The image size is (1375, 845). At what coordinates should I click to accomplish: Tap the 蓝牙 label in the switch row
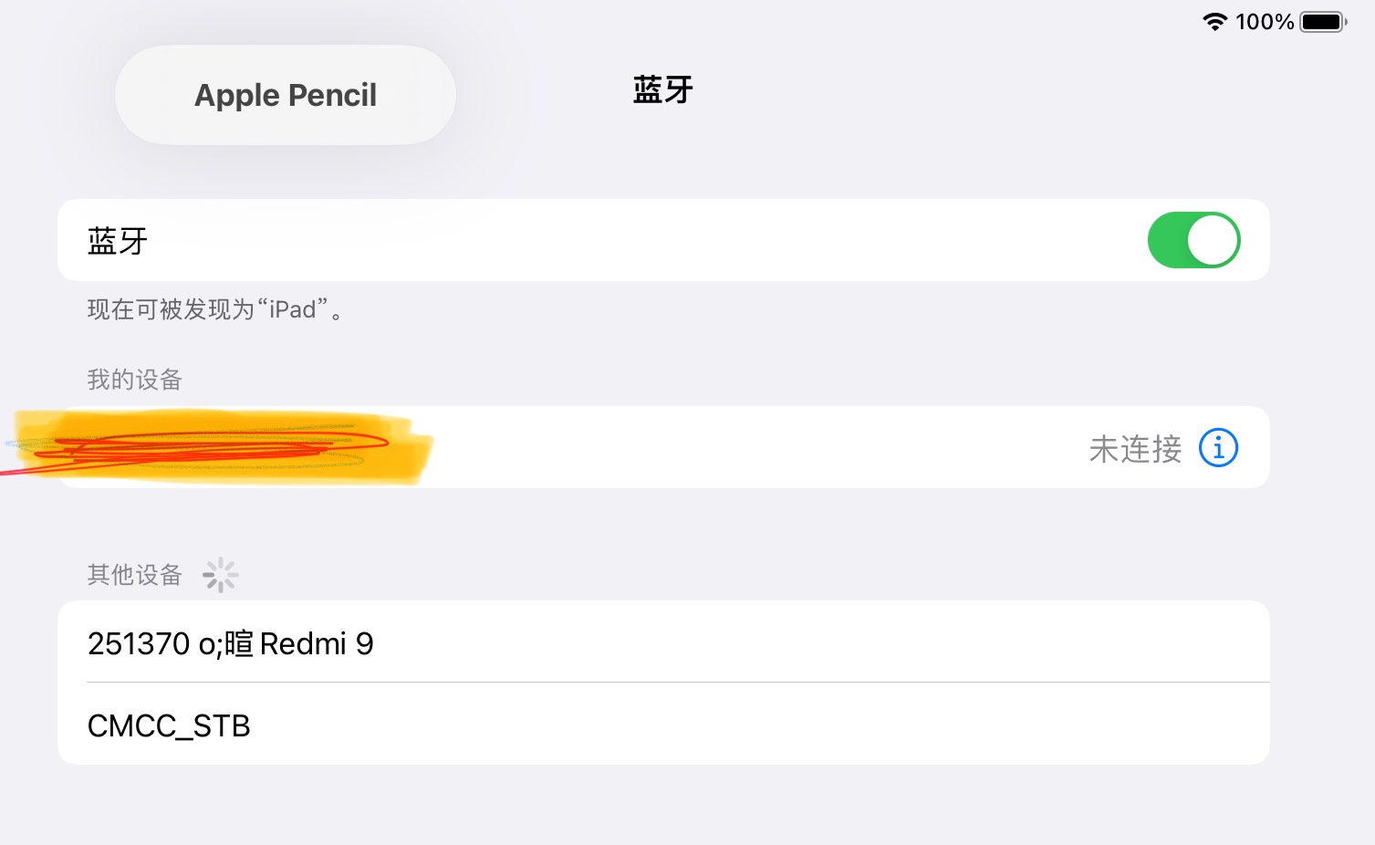[118, 241]
